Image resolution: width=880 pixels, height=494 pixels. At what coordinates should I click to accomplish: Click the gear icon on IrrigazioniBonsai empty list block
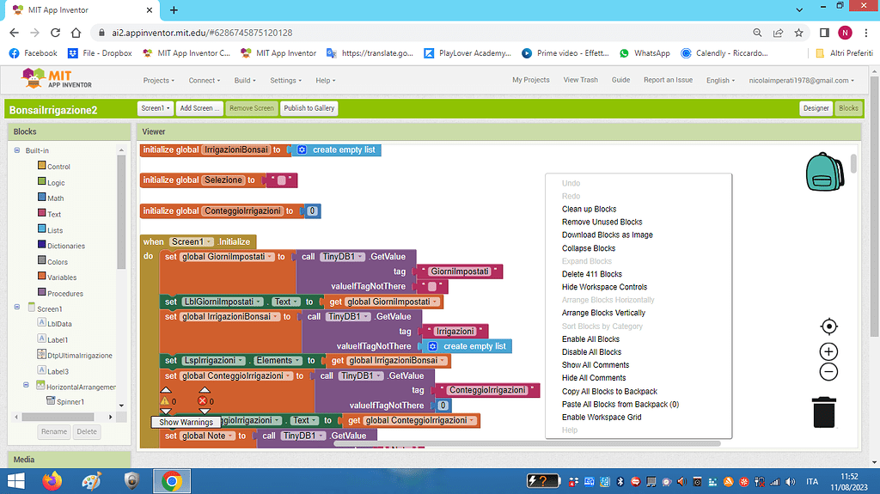302,149
